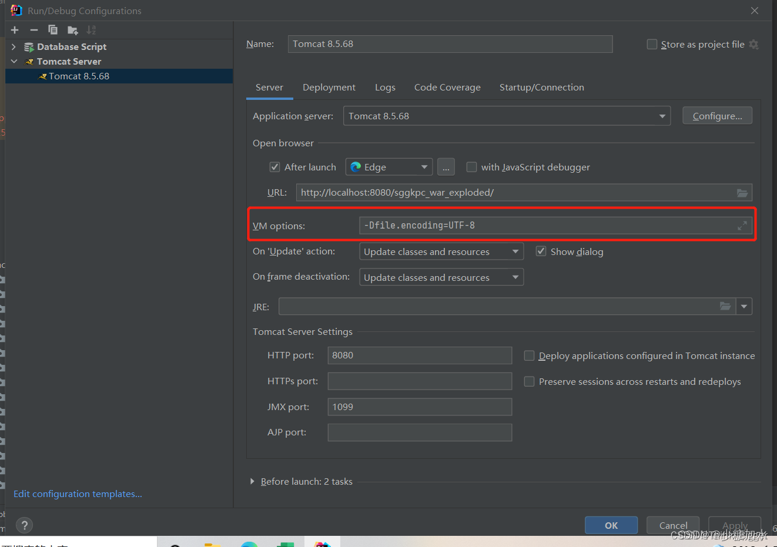Screen dimensions: 777x547
Task: Uncheck After launch option
Action: [x=274, y=167]
